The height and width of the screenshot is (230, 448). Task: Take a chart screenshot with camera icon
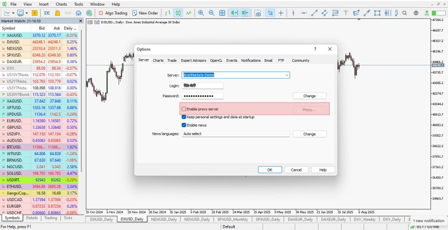pos(258,13)
